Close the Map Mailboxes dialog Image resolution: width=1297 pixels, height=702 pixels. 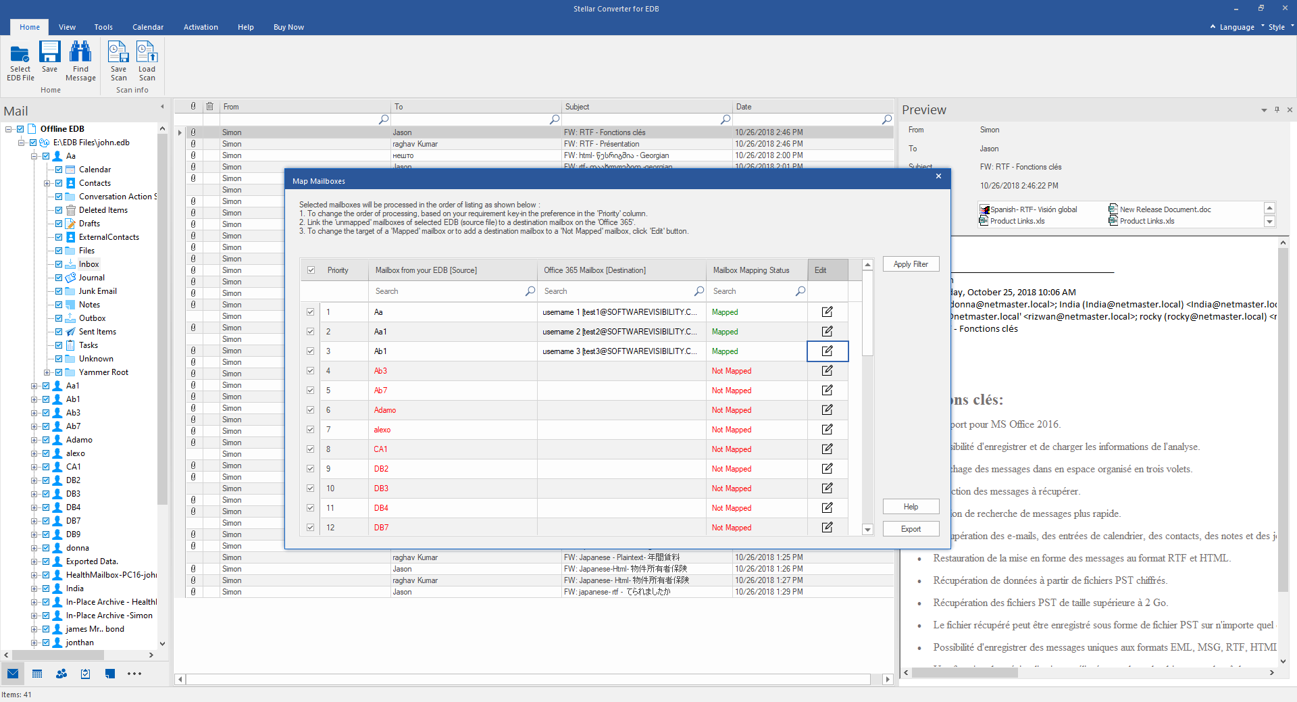(x=938, y=176)
